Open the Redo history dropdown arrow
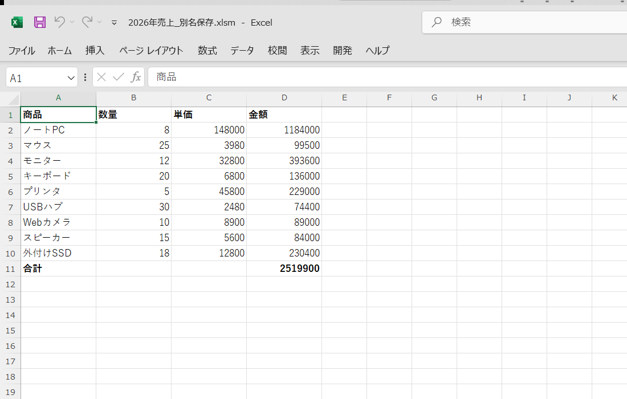 pyautogui.click(x=100, y=22)
